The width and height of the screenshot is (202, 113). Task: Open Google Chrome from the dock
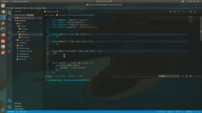point(3,12)
